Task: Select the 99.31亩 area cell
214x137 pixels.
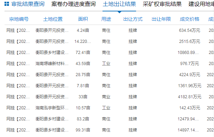Action: 83,130
